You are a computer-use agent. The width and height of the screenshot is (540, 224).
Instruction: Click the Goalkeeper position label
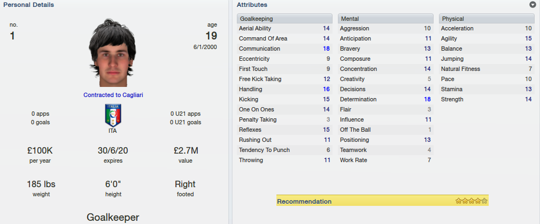[x=113, y=217]
